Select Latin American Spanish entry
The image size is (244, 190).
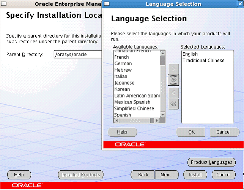click(x=137, y=96)
